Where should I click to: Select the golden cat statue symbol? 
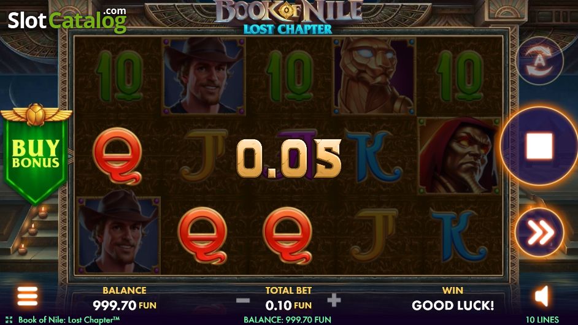(374, 76)
